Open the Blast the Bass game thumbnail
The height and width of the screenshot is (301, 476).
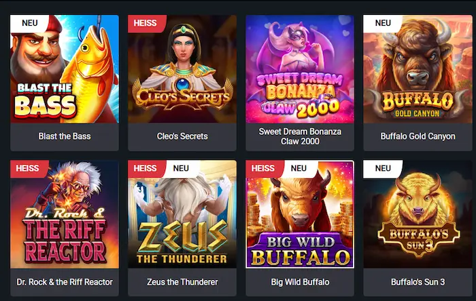65,69
